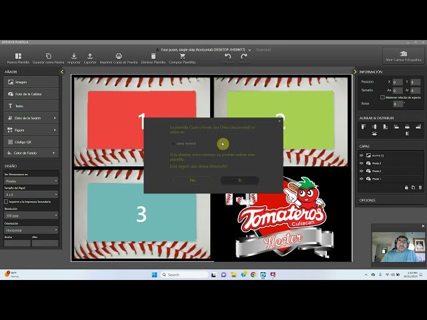427x320 pixels.
Task: Expand the Dato de la Sesión submenu
Action: coord(55,118)
